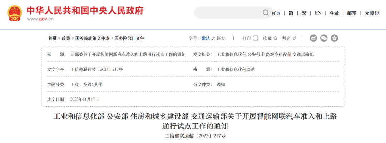Go to 首页 in the breadcrumb
The width and height of the screenshot is (386, 143).
[52, 38]
